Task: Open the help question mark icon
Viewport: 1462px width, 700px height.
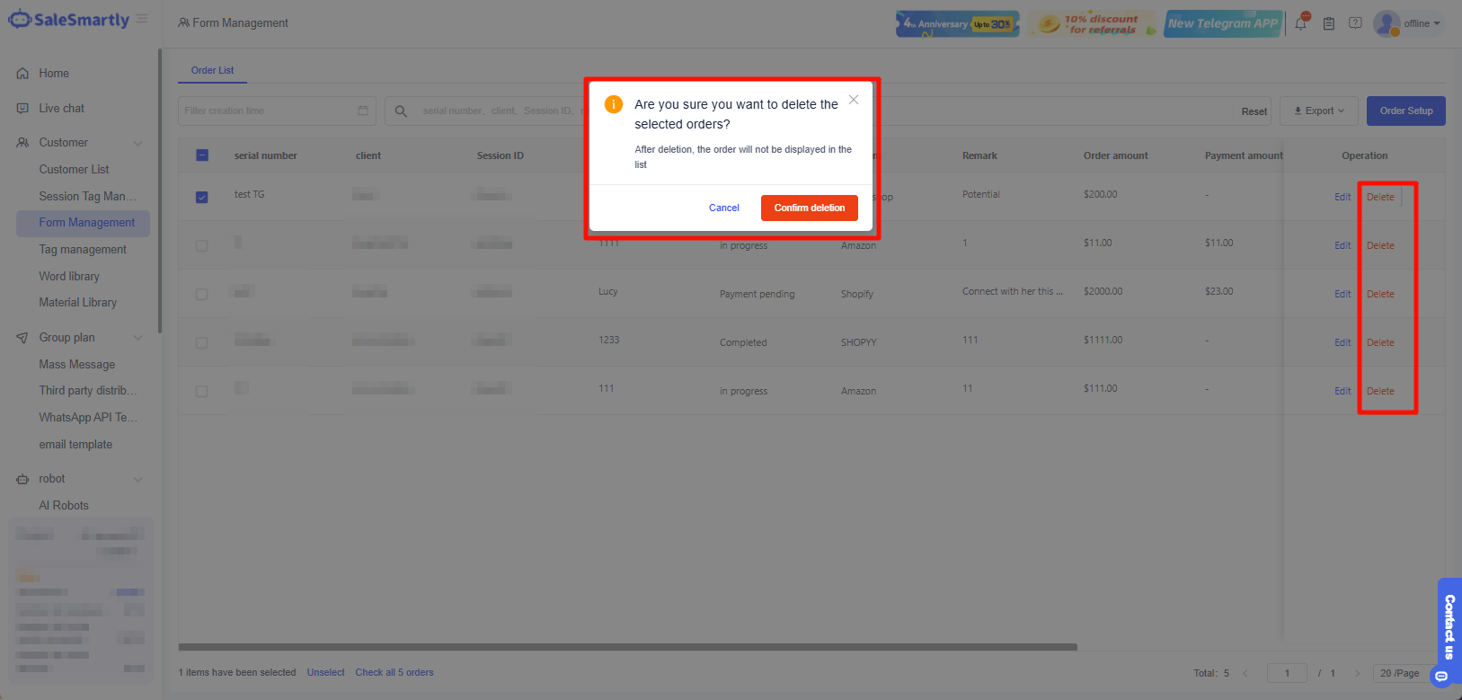Action: click(x=1355, y=23)
